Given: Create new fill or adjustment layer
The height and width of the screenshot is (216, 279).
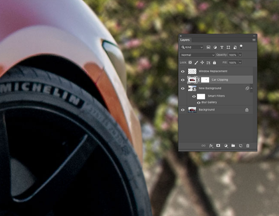Looking at the screenshot, I should tap(226, 146).
